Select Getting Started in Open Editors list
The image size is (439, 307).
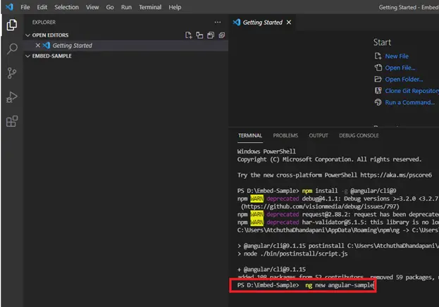click(x=72, y=46)
